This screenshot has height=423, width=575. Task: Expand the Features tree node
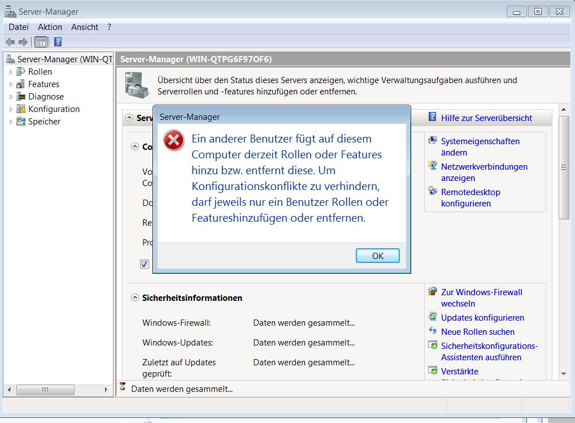pyautogui.click(x=11, y=84)
